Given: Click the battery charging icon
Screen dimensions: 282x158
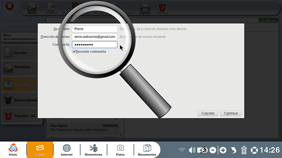Looking at the screenshot, I should (202, 150).
